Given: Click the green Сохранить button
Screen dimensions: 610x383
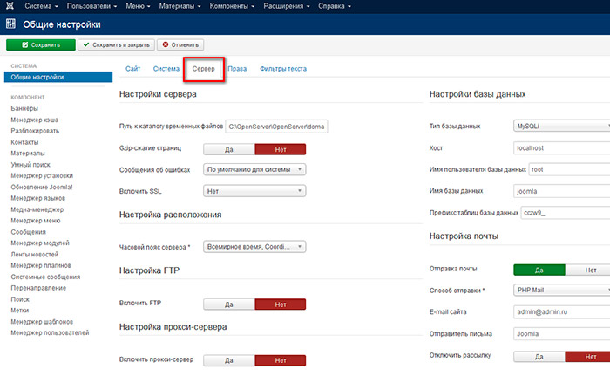Looking at the screenshot, I should [x=40, y=44].
